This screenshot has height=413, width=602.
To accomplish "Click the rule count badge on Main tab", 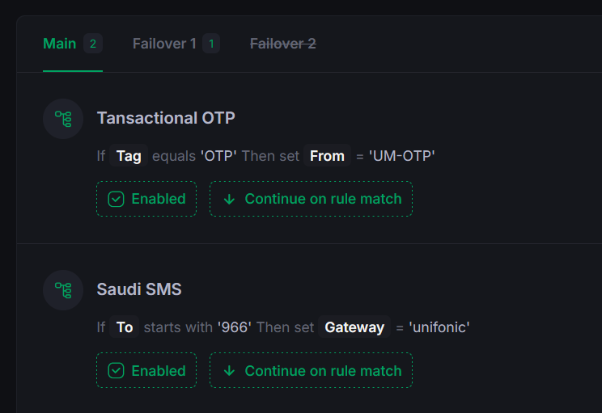I will (x=93, y=44).
